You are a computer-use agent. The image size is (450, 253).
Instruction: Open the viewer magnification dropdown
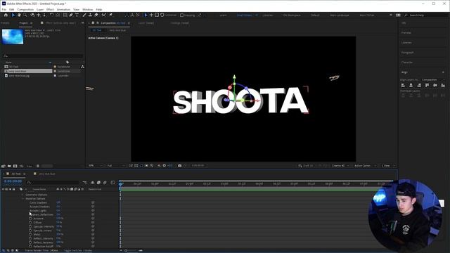pyautogui.click(x=96, y=166)
